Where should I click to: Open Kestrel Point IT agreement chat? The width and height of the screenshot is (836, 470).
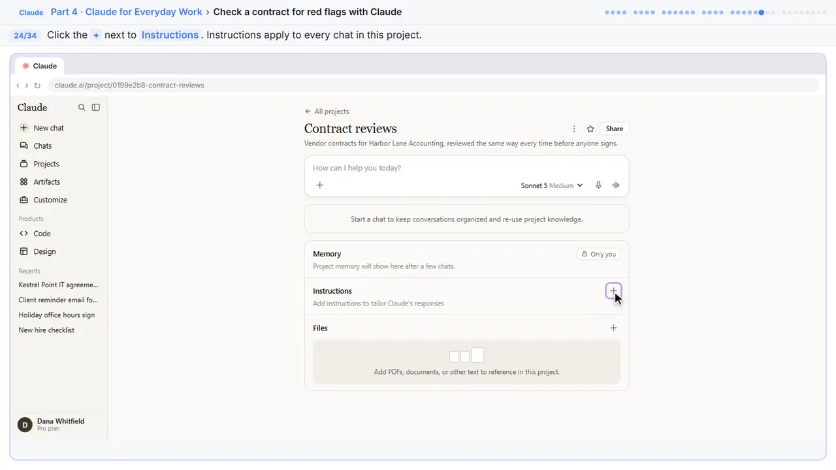(x=59, y=285)
